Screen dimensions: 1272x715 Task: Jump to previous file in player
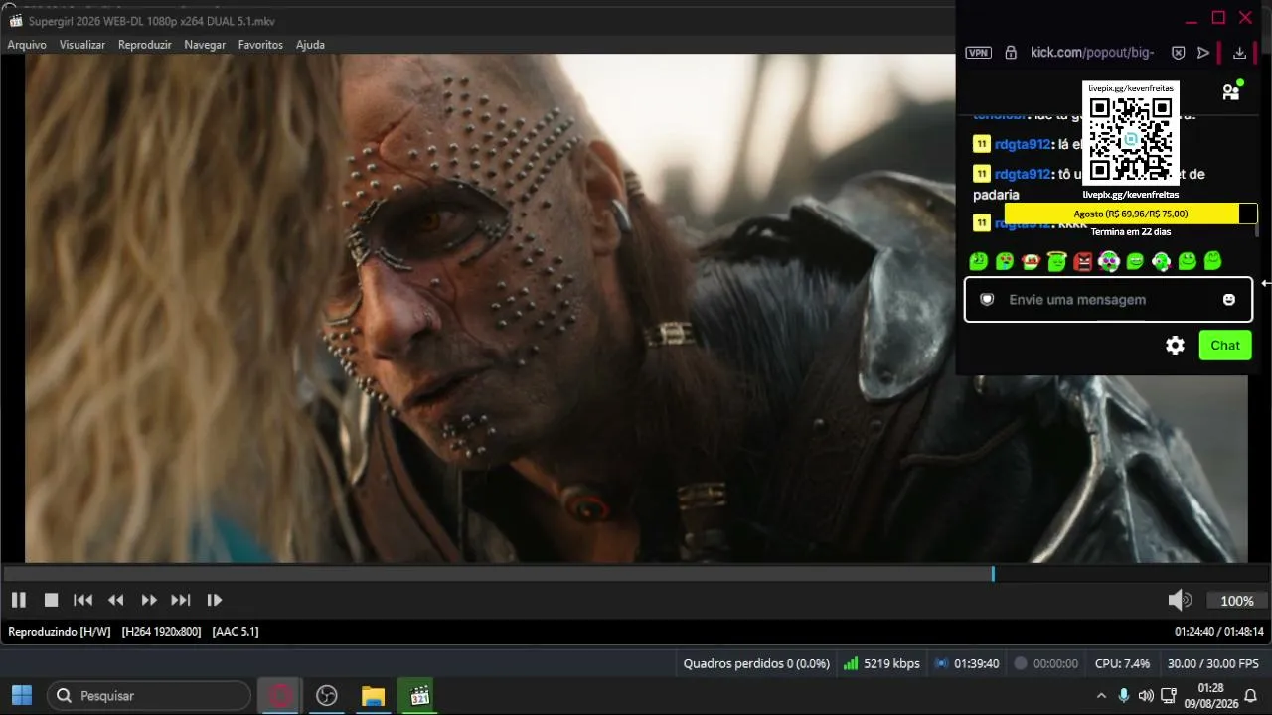click(x=83, y=600)
